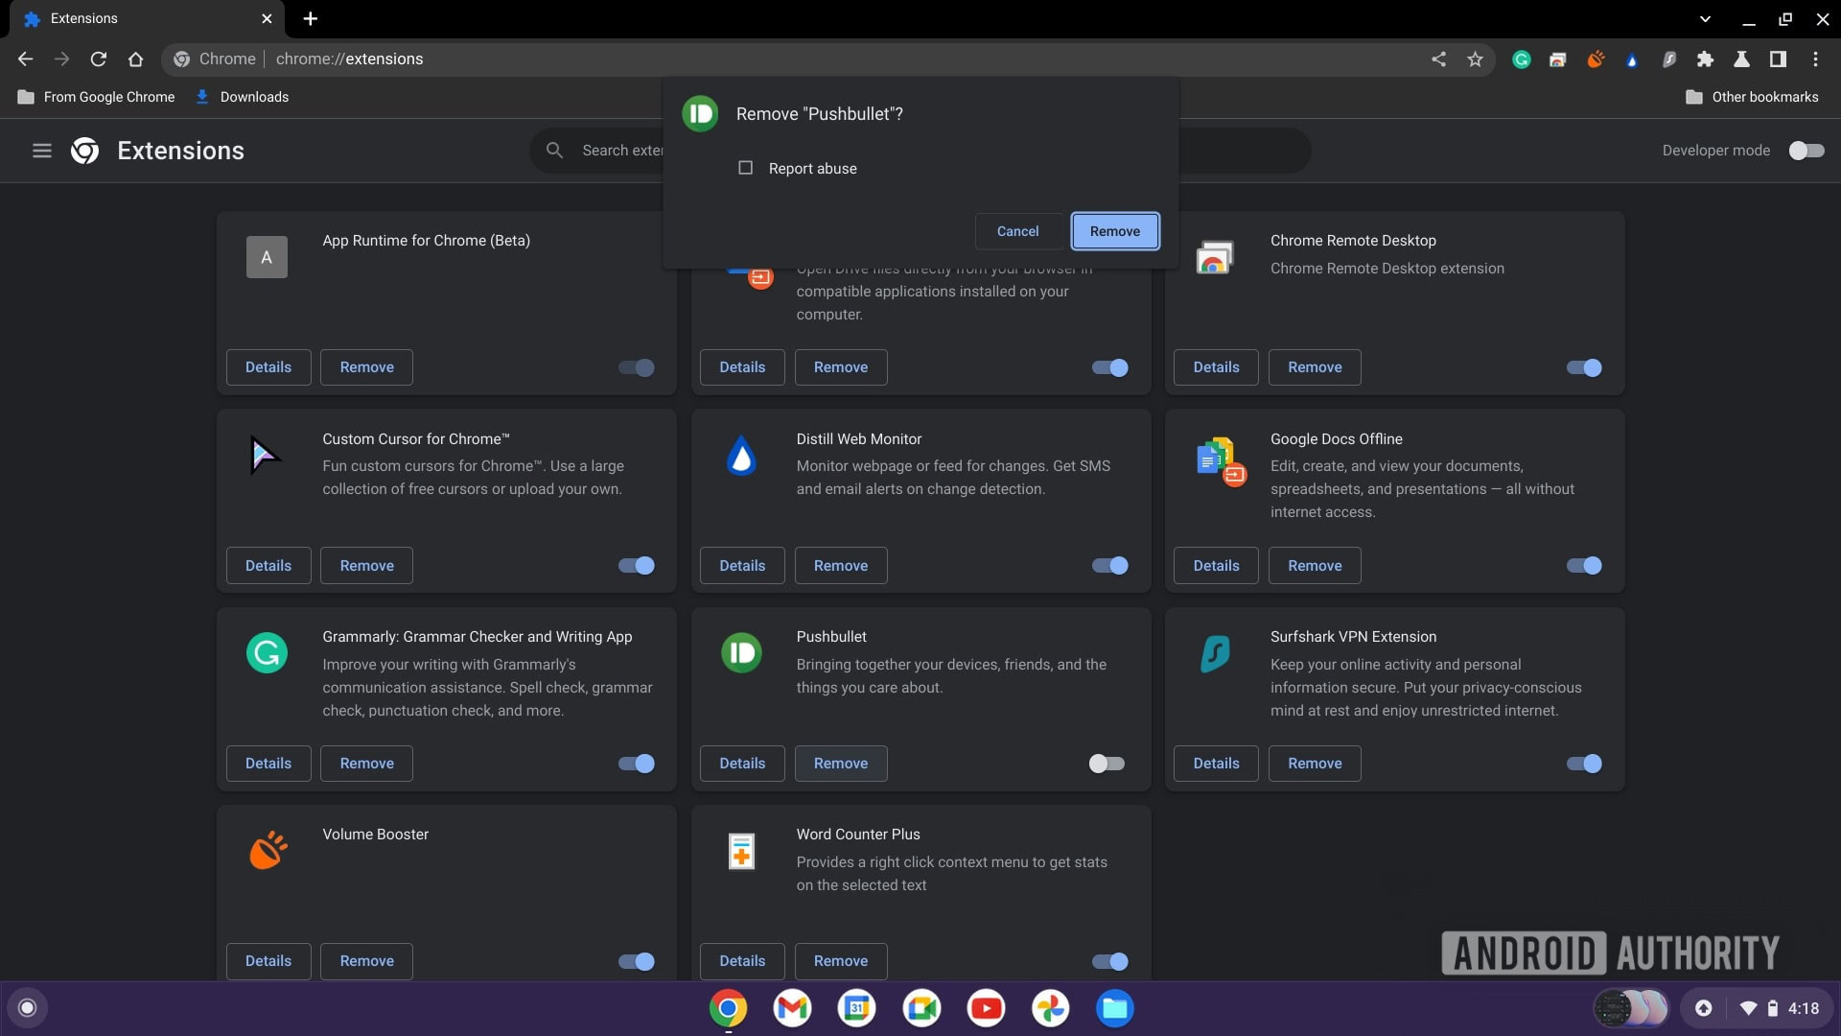Disable Google Docs Offline toggle

point(1584,566)
